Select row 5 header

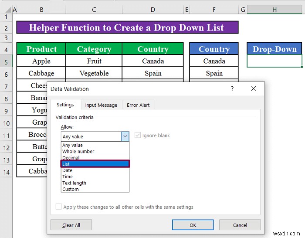pyautogui.click(x=6, y=62)
